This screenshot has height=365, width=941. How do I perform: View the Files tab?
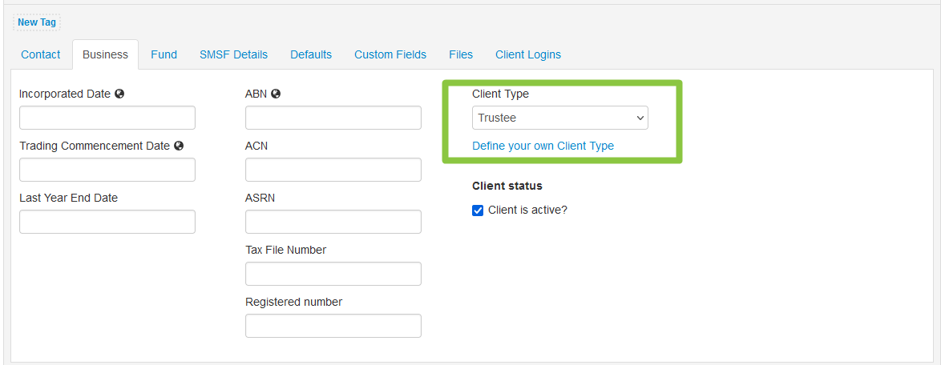[461, 54]
